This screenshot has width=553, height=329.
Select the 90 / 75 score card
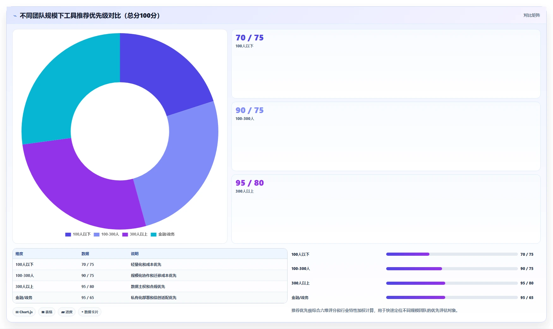(386, 136)
